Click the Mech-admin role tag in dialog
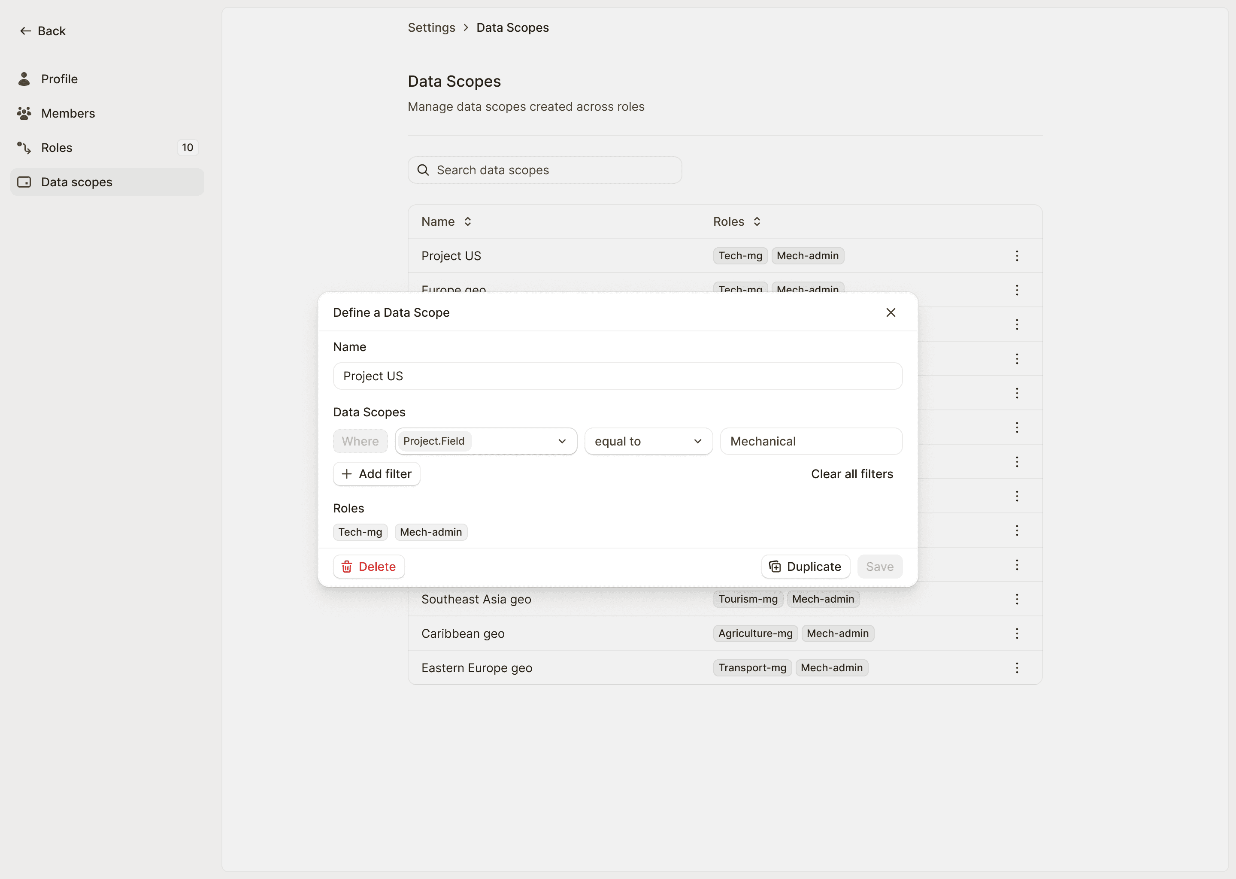This screenshot has width=1236, height=879. pos(431,532)
